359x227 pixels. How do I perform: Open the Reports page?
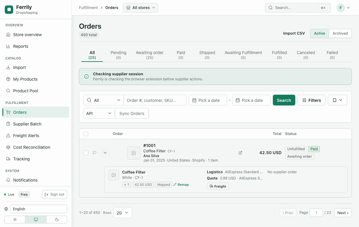36,46
